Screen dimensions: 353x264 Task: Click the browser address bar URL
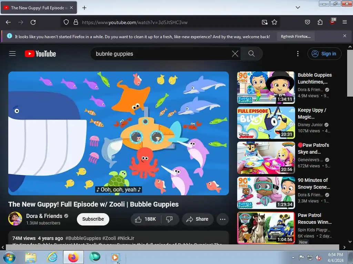[x=135, y=22]
